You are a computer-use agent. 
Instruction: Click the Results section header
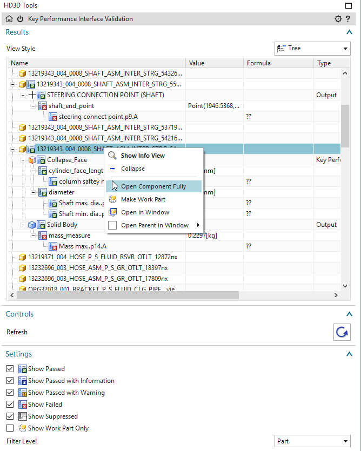(17, 32)
